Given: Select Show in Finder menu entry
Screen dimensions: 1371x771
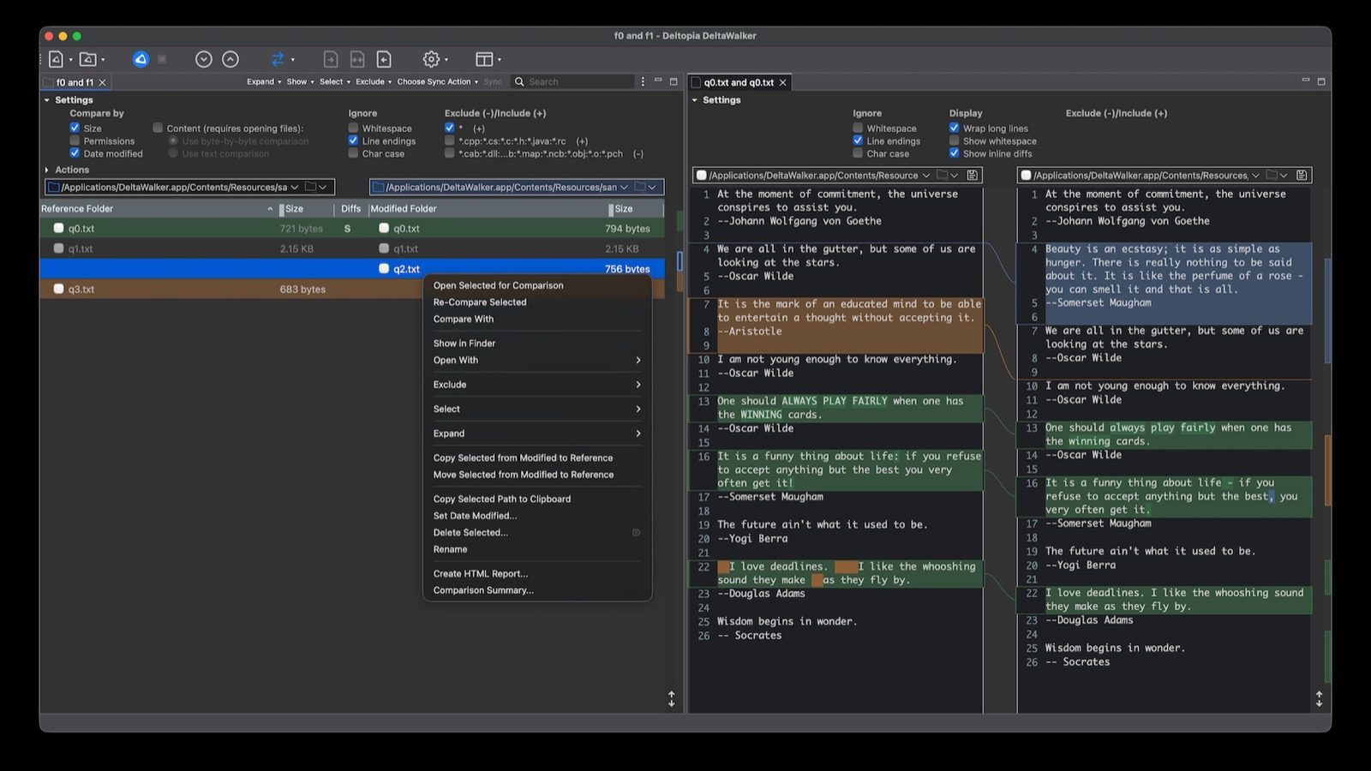Looking at the screenshot, I should pos(537,344).
